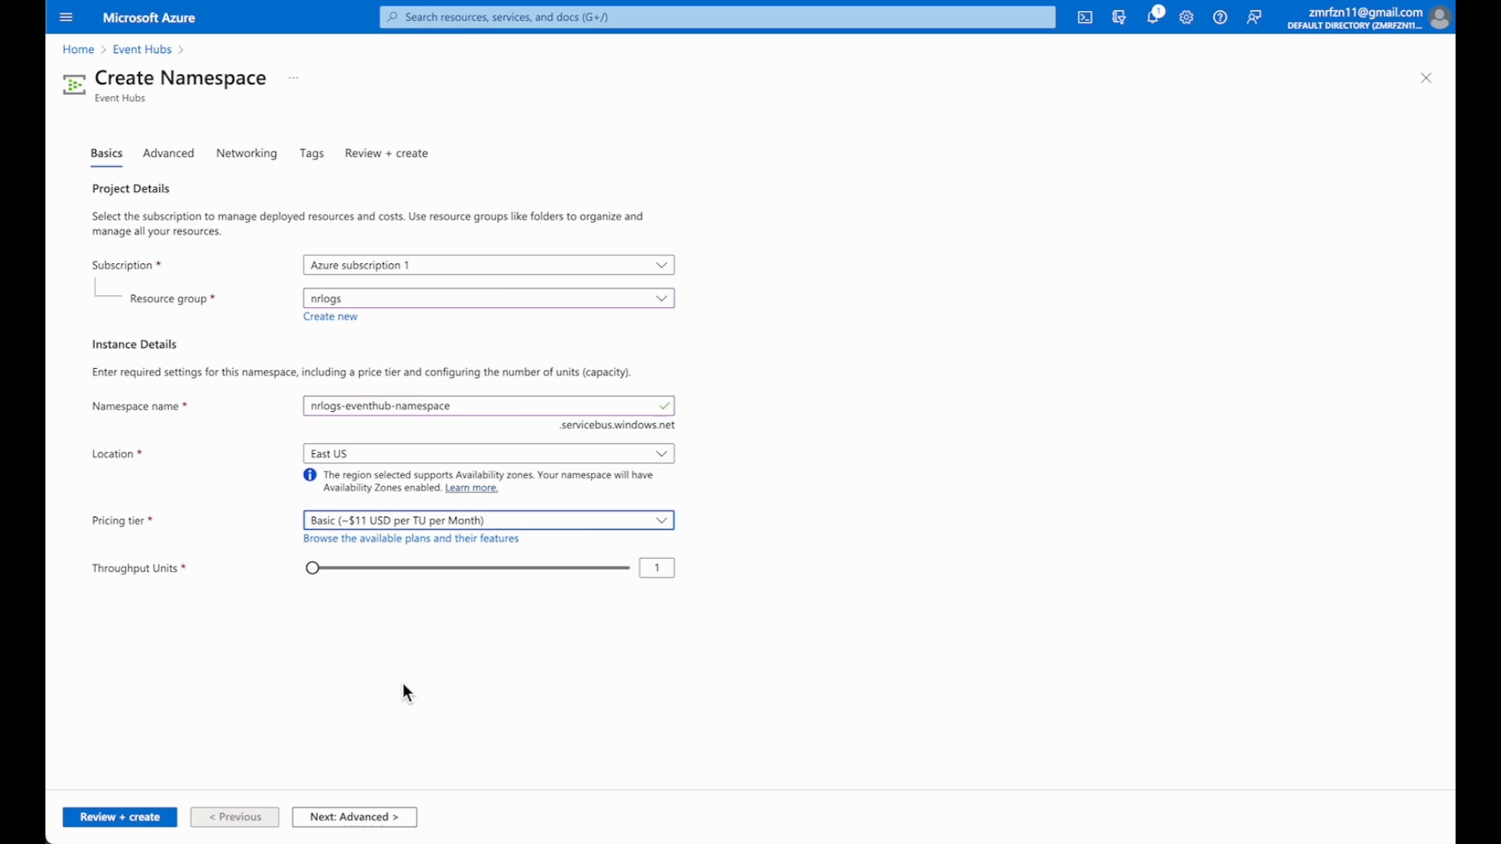The image size is (1501, 844).
Task: Click the Event Hubs namespace icon
Action: (x=74, y=85)
